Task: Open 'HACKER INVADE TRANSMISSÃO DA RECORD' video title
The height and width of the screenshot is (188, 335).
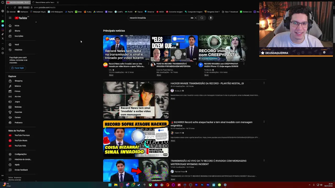Action: (x=207, y=84)
